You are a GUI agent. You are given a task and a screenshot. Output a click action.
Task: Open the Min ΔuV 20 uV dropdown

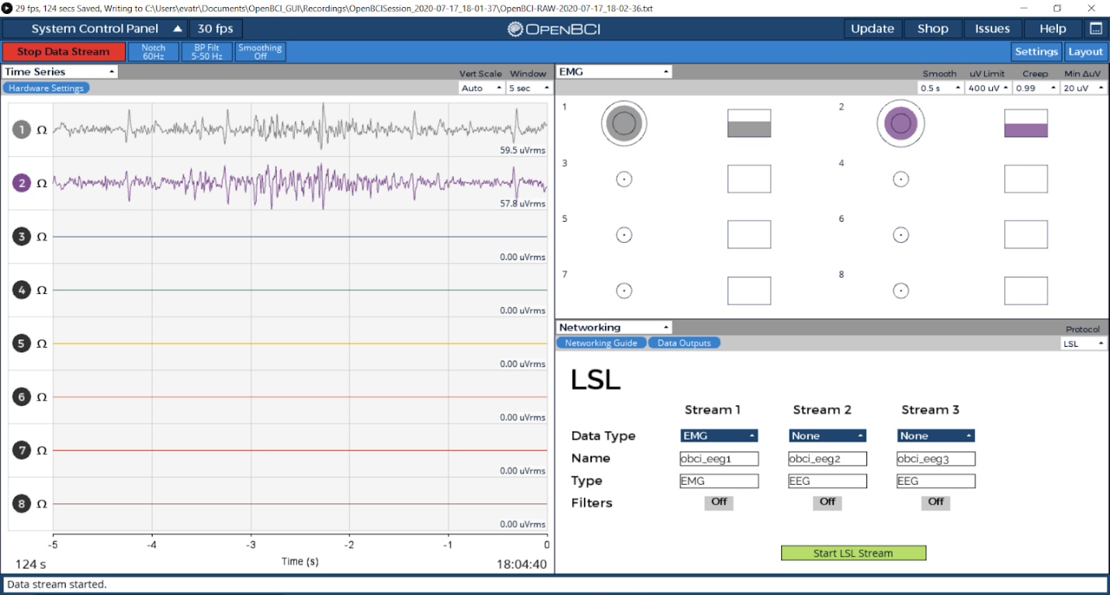[x=1084, y=88]
